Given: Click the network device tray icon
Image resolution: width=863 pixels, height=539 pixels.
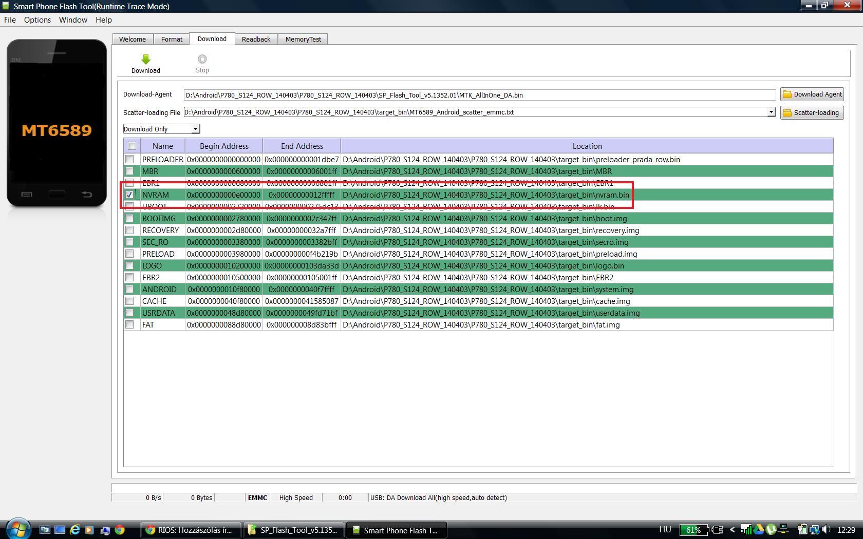Looking at the screenshot, I should pos(783,528).
